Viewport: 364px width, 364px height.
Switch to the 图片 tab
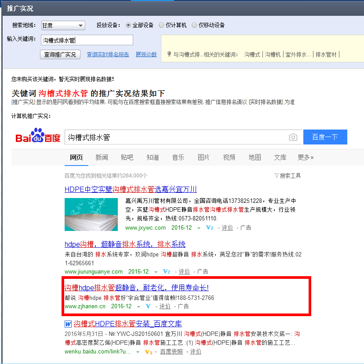point(204,157)
